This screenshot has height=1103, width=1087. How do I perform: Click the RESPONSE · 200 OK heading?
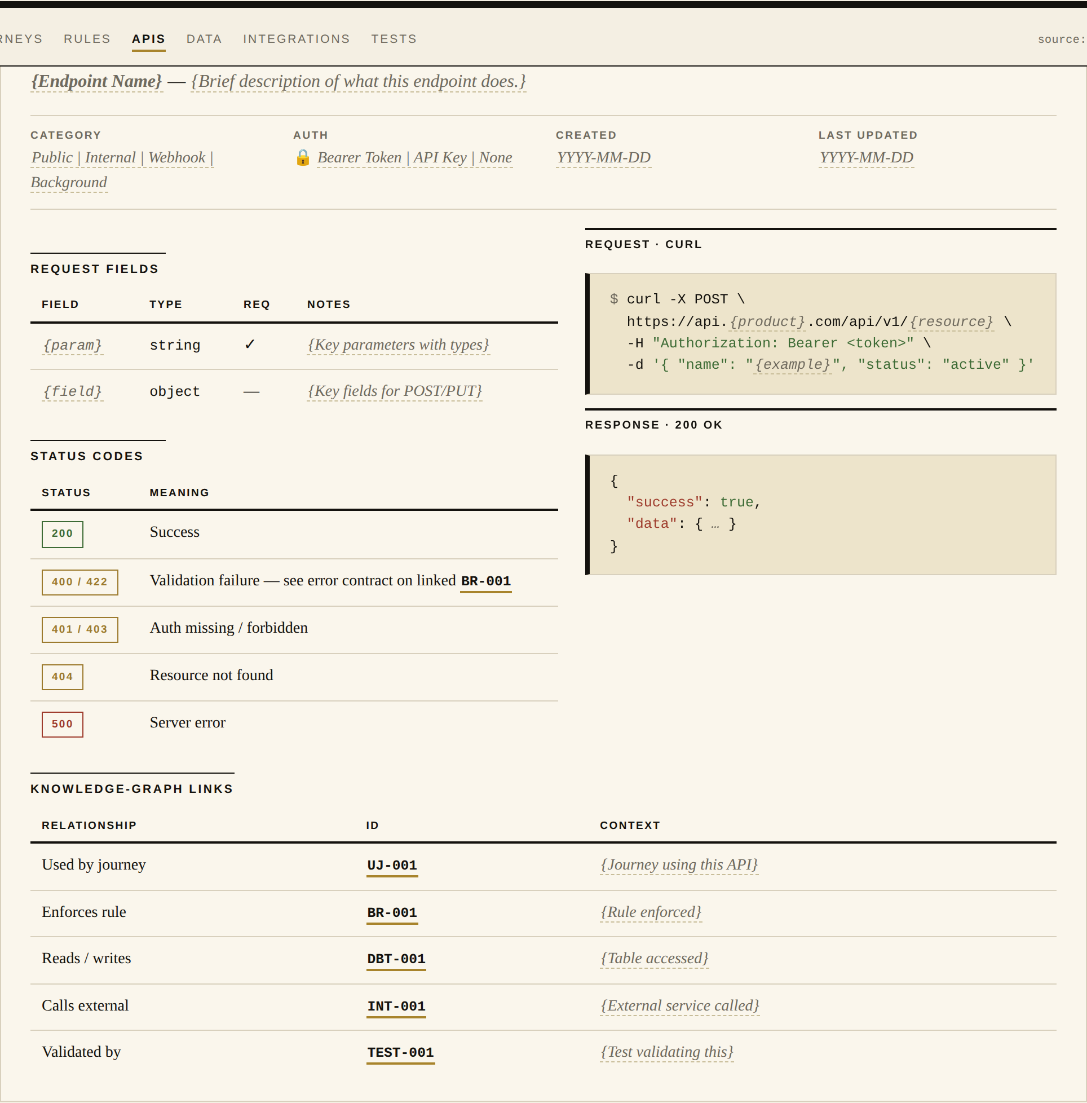(x=653, y=425)
